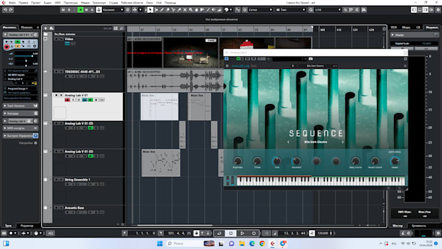
Task: Go to the previous preset arrow
Action: pyautogui.click(x=288, y=142)
